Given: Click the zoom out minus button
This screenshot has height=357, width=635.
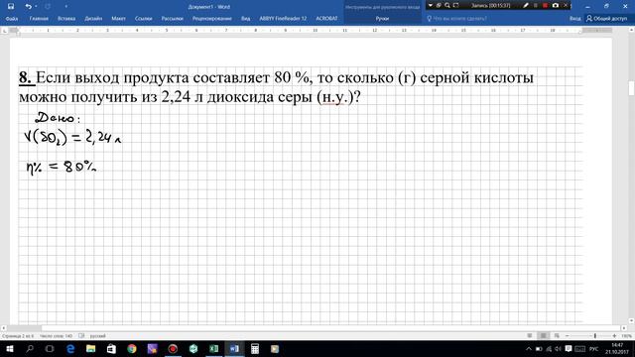Looking at the screenshot, I should pyautogui.click(x=567, y=336).
